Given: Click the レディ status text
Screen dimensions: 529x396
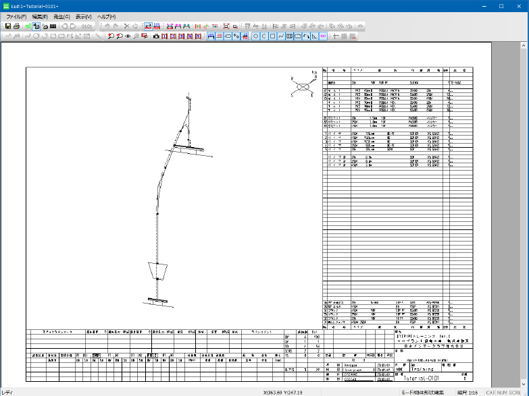Looking at the screenshot, I should (7, 393).
